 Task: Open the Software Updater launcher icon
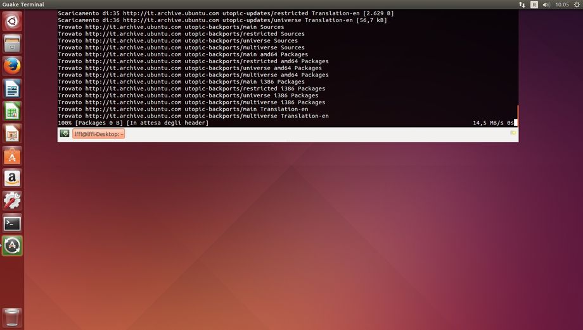pyautogui.click(x=12, y=246)
